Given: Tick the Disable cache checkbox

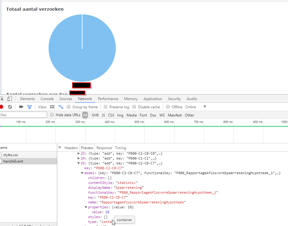Looking at the screenshot, I should (134, 106).
